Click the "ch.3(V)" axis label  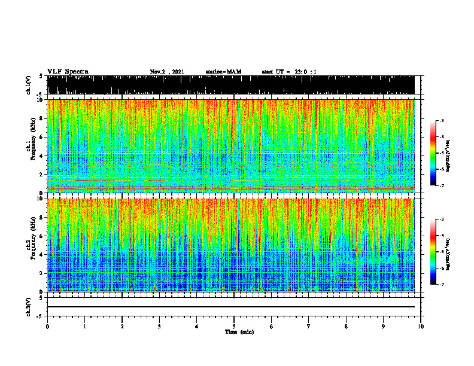tap(29, 307)
